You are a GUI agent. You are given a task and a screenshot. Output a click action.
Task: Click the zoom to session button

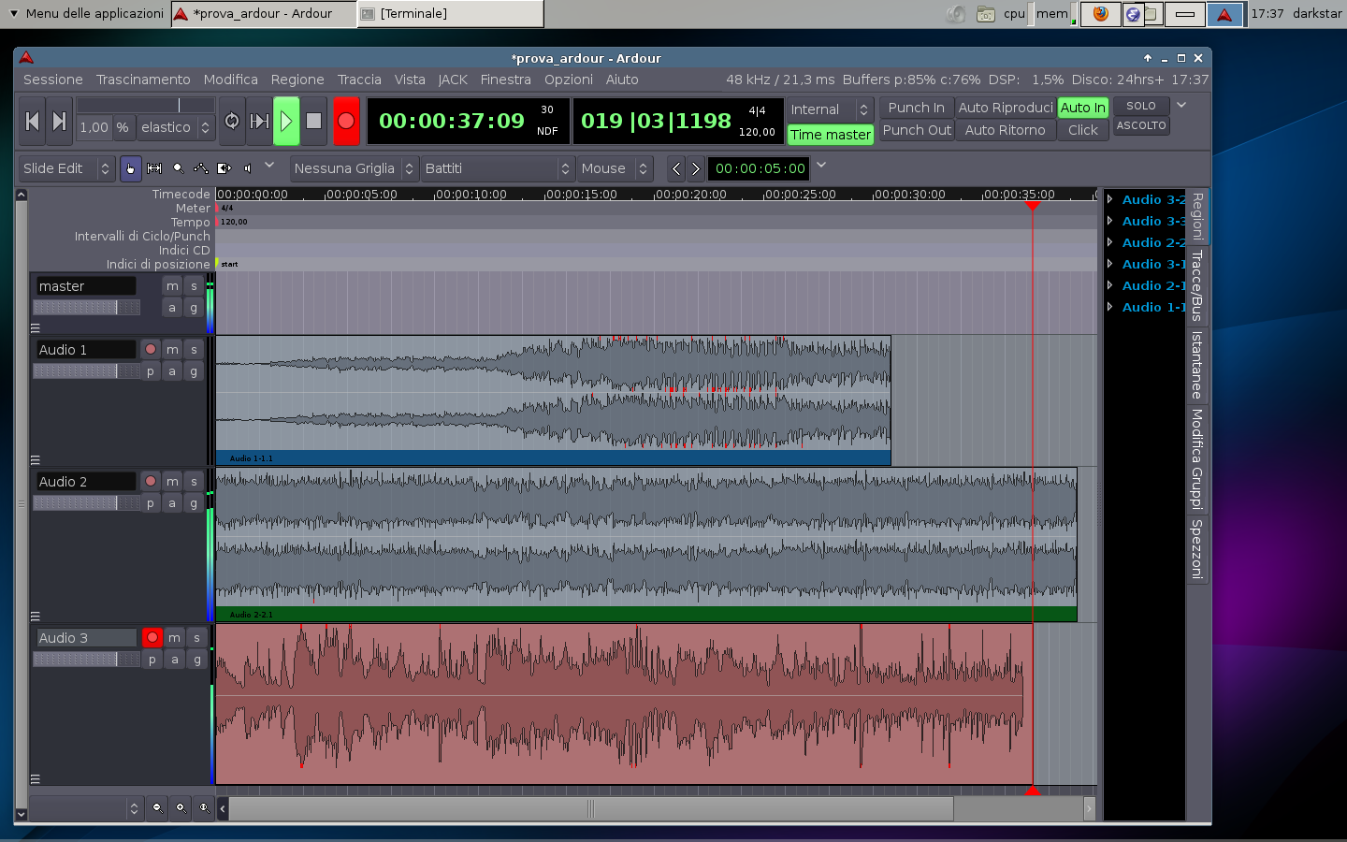(x=204, y=807)
